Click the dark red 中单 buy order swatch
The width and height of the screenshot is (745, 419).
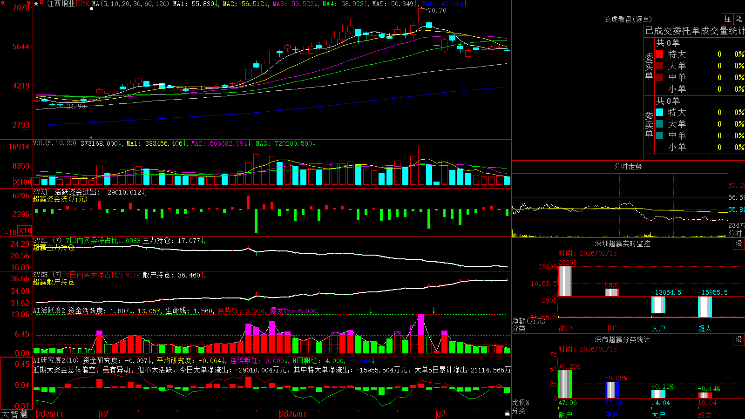click(659, 77)
